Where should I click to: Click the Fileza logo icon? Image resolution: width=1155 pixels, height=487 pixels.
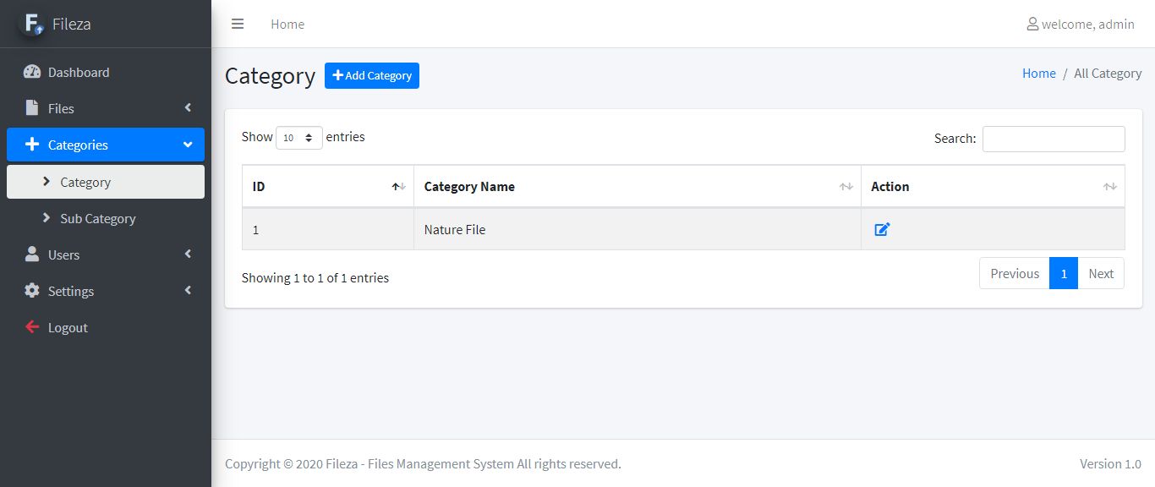[x=33, y=24]
